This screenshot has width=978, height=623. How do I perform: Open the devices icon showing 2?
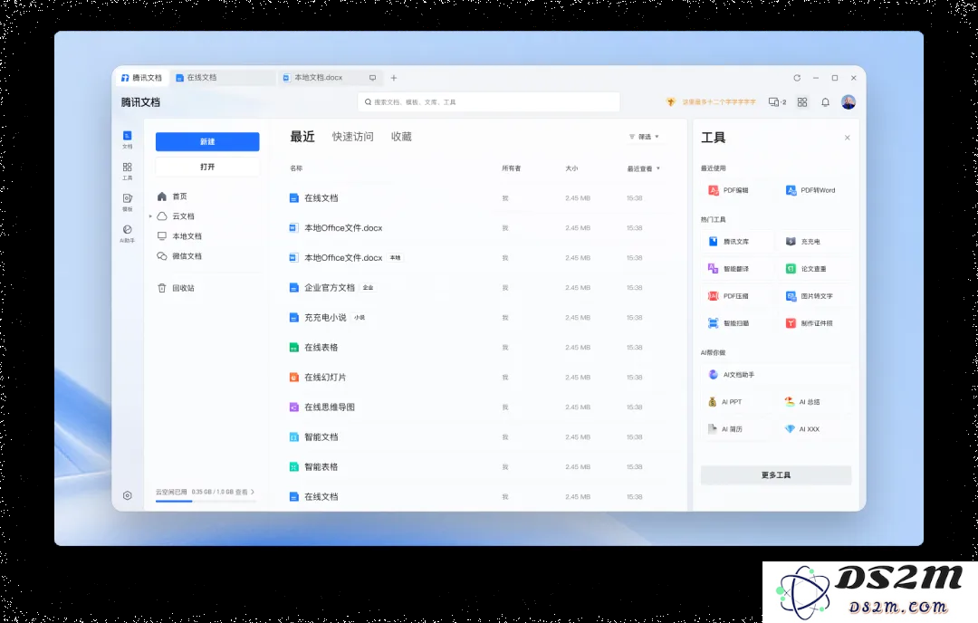click(777, 102)
